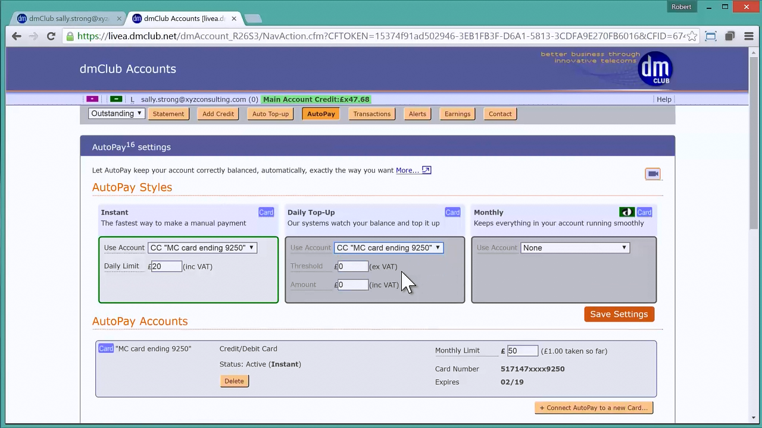Go to the Contact page
This screenshot has height=428, width=762.
tap(500, 114)
